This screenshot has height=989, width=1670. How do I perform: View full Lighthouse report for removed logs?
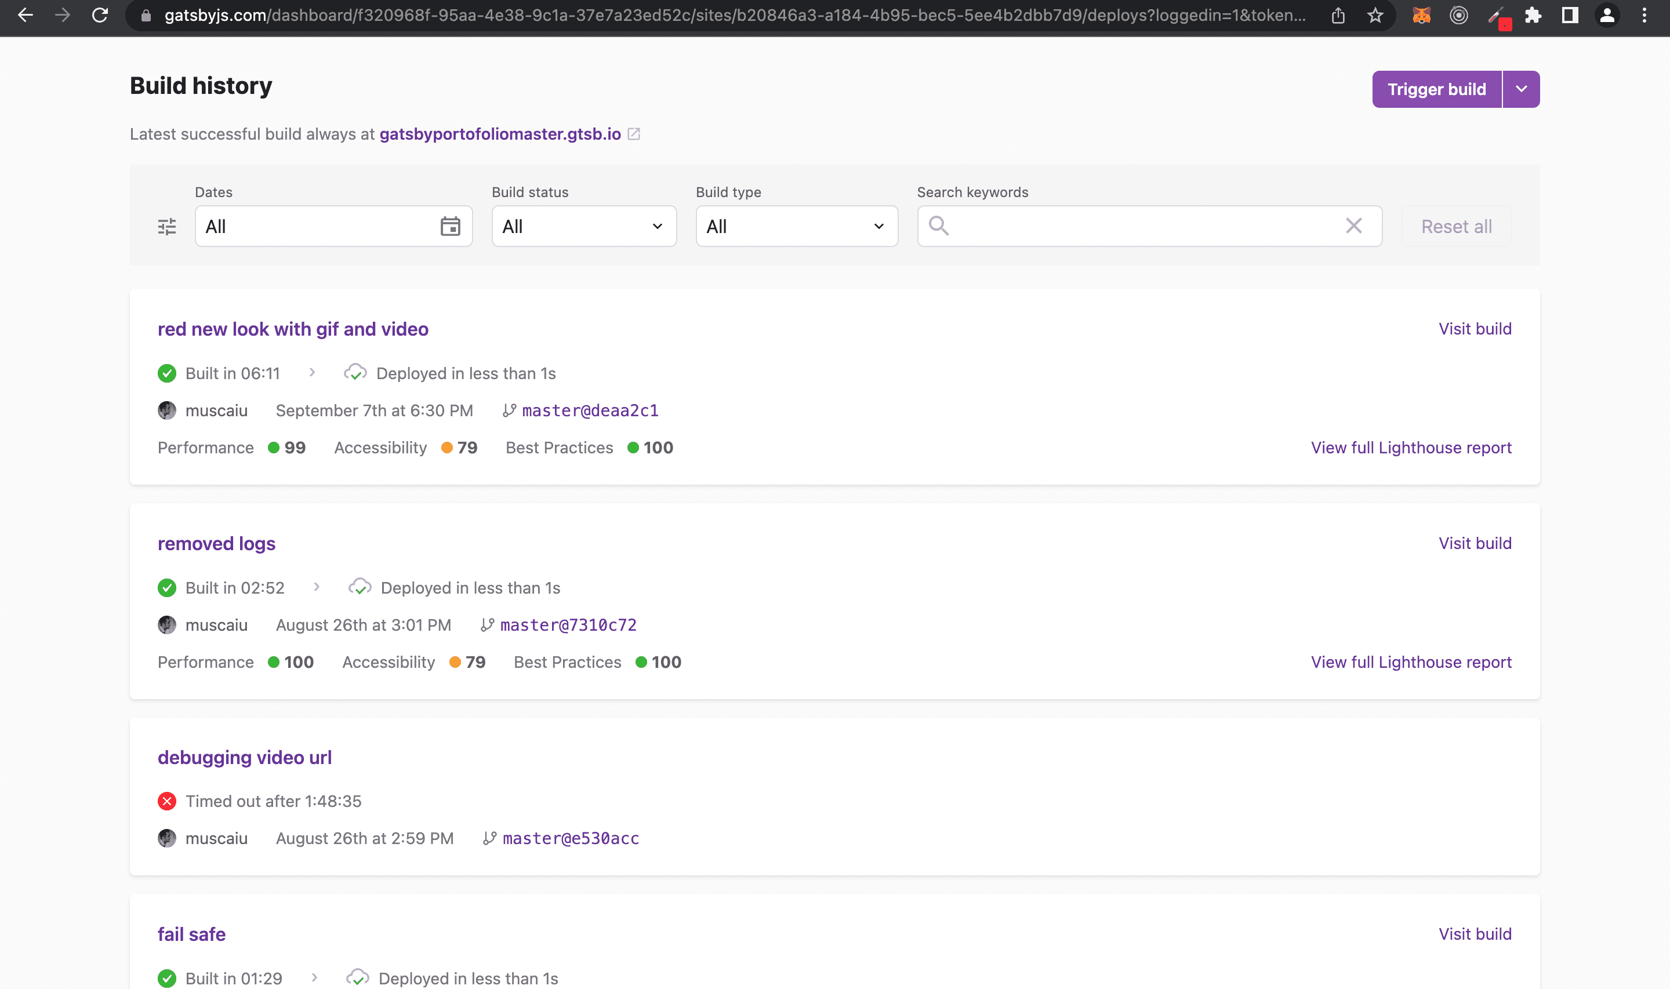point(1411,662)
